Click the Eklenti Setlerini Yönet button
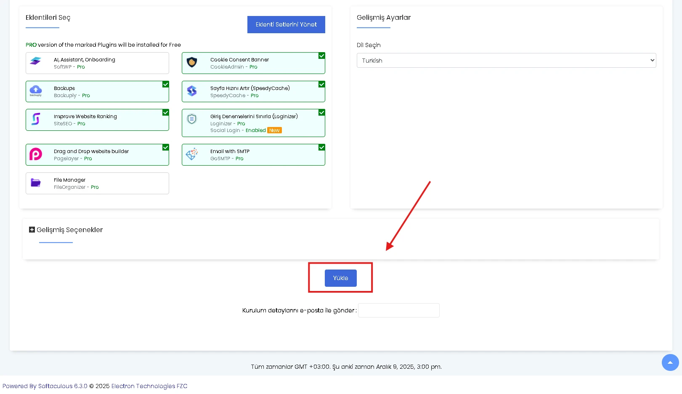This screenshot has height=394, width=682. coord(286,24)
